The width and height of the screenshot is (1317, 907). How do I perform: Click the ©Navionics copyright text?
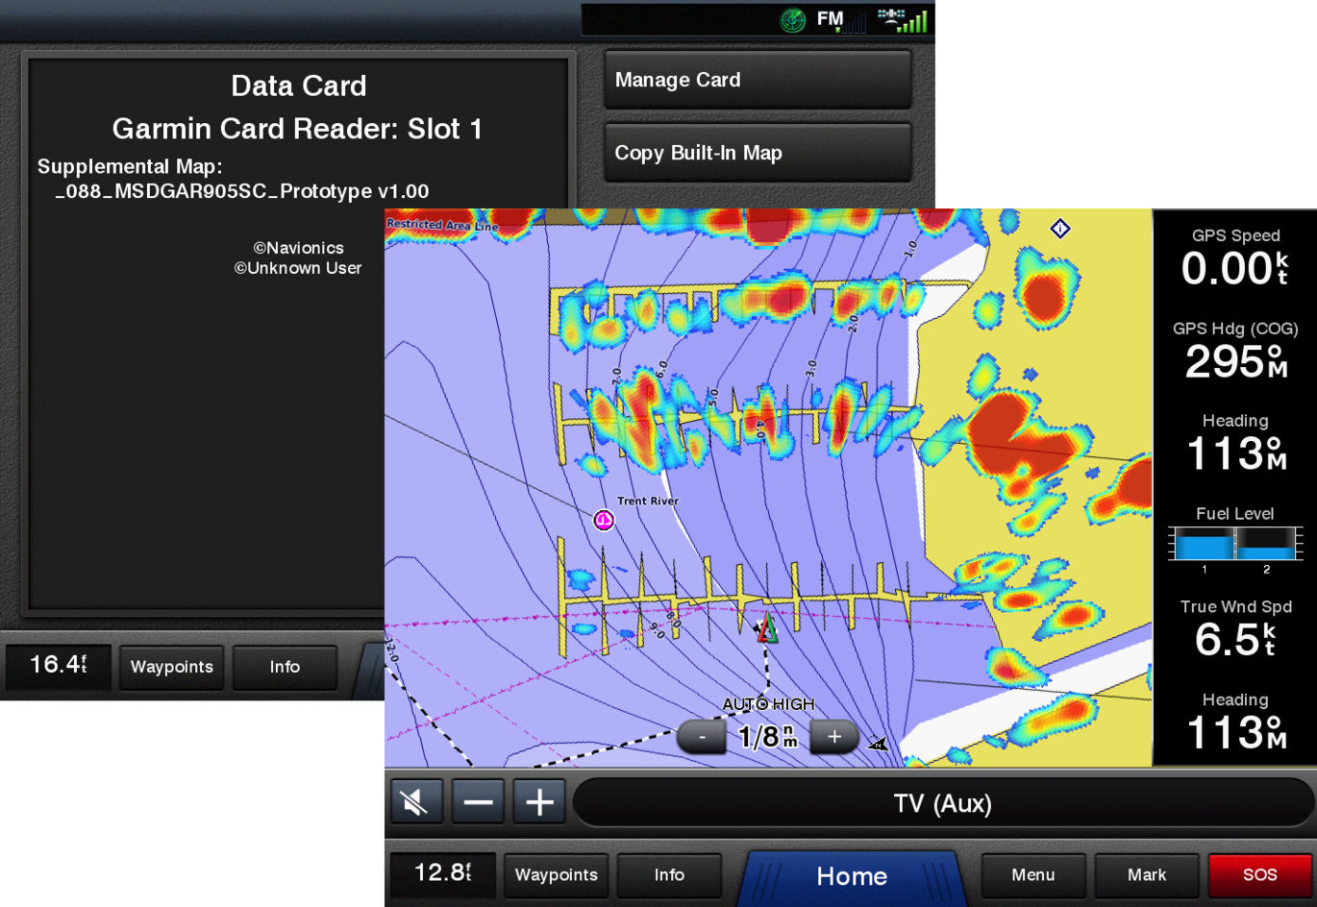pos(298,248)
